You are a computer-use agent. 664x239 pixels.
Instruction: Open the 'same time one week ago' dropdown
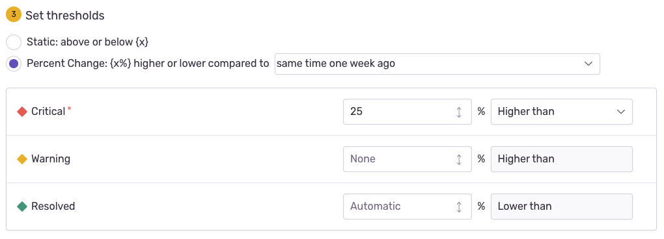point(437,64)
